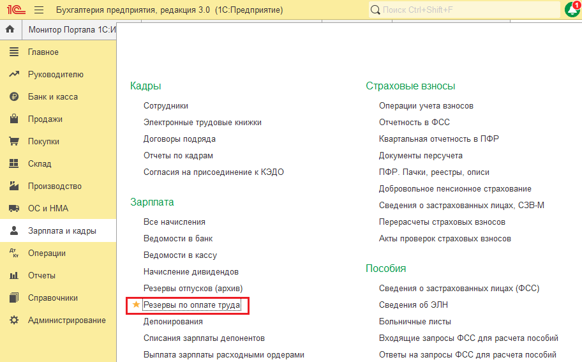Screen dimensions: 582x362
Task: Open the Продажи section
Action: 45,119
